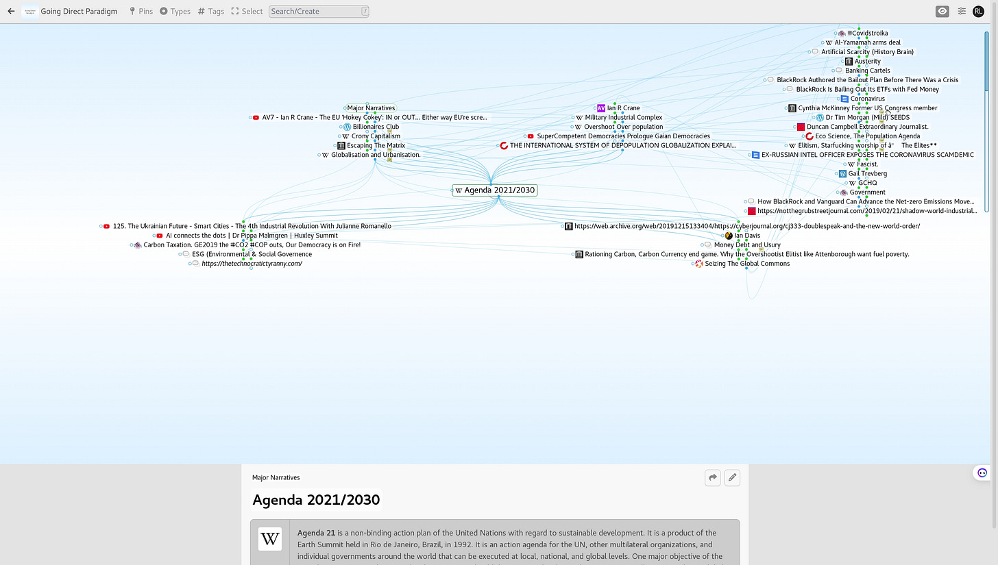Select the Al-Yamamah arms deal node

(x=862, y=42)
